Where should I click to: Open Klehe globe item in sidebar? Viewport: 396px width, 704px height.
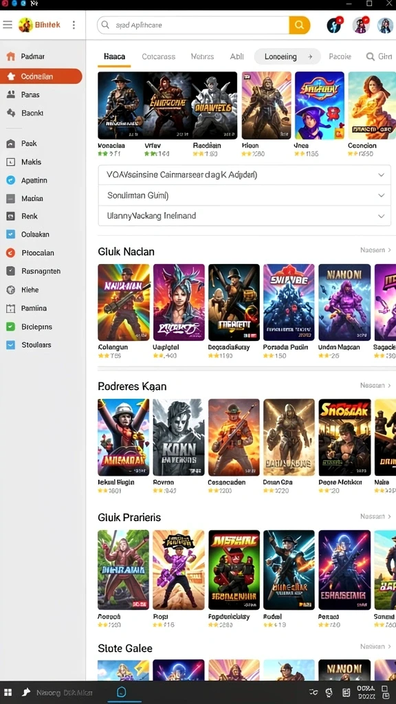point(30,289)
